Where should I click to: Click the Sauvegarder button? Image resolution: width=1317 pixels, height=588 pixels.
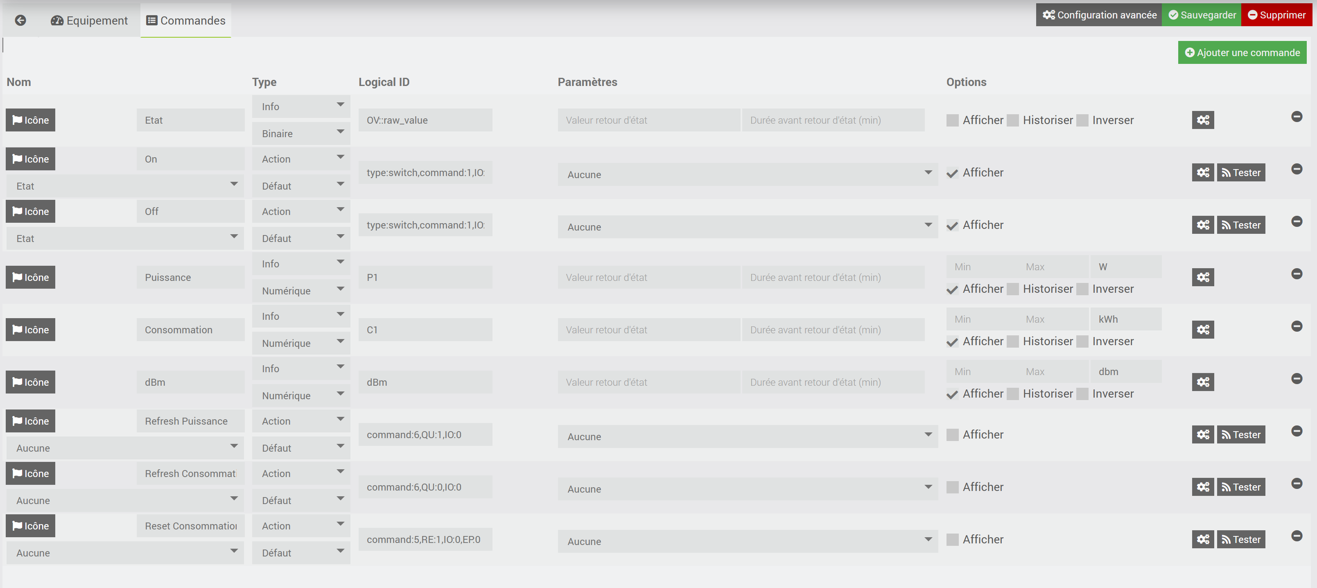pos(1202,15)
